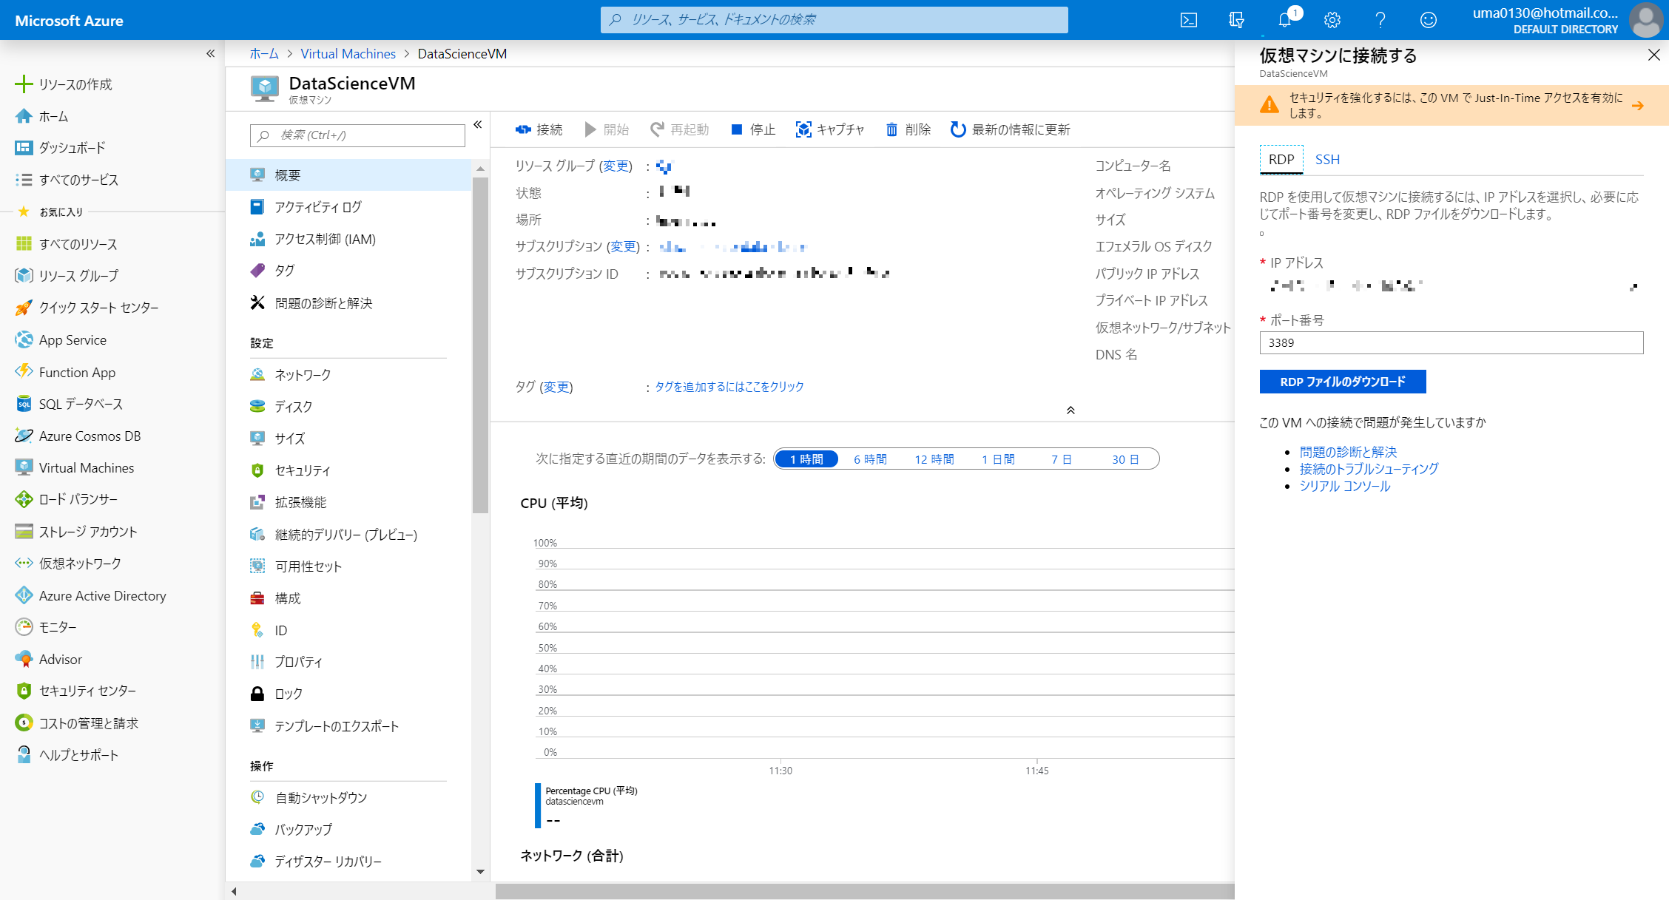
Task: Click the ポート番号 input field
Action: pyautogui.click(x=1451, y=342)
